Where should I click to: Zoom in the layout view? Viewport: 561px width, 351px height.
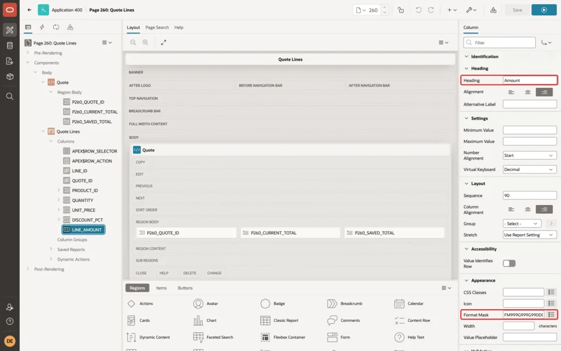click(146, 42)
